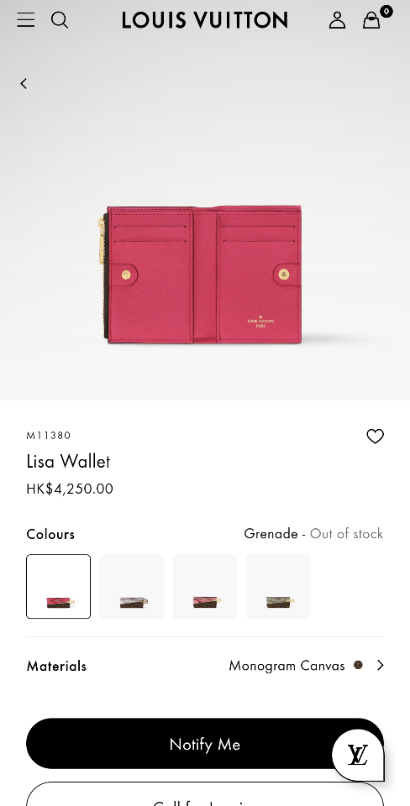Viewport: 410px width, 806px height.
Task: Click the open wallet product image
Action: pyautogui.click(x=201, y=274)
